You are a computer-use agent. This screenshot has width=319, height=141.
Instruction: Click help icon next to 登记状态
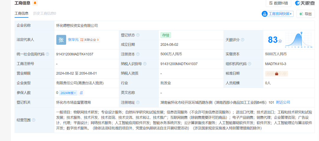[138, 35]
